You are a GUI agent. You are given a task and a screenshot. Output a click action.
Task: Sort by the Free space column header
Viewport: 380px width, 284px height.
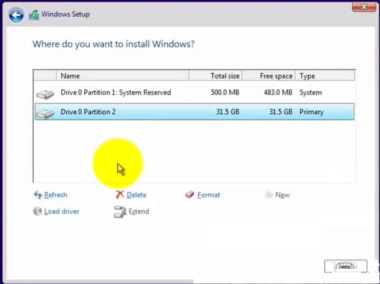click(x=269, y=76)
